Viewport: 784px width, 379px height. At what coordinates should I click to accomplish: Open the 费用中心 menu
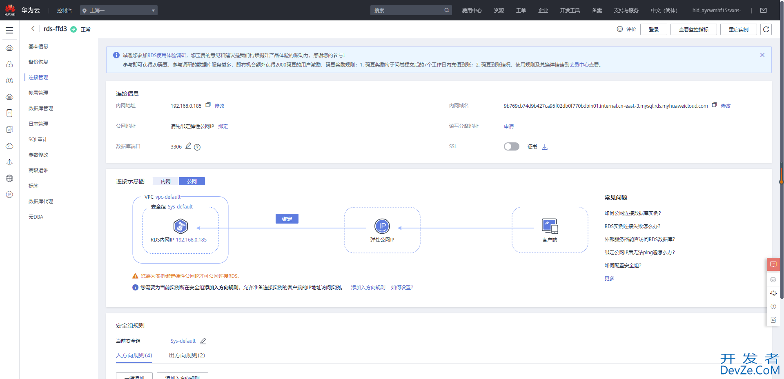[x=472, y=11]
